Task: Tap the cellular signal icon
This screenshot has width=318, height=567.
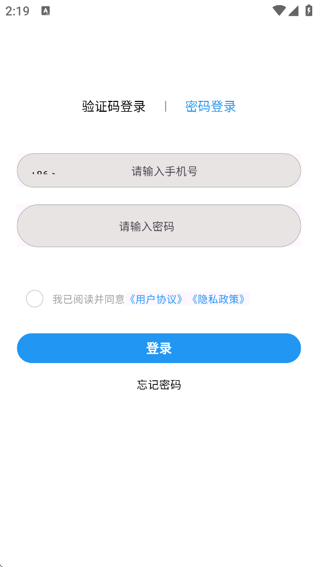Action: coord(293,11)
